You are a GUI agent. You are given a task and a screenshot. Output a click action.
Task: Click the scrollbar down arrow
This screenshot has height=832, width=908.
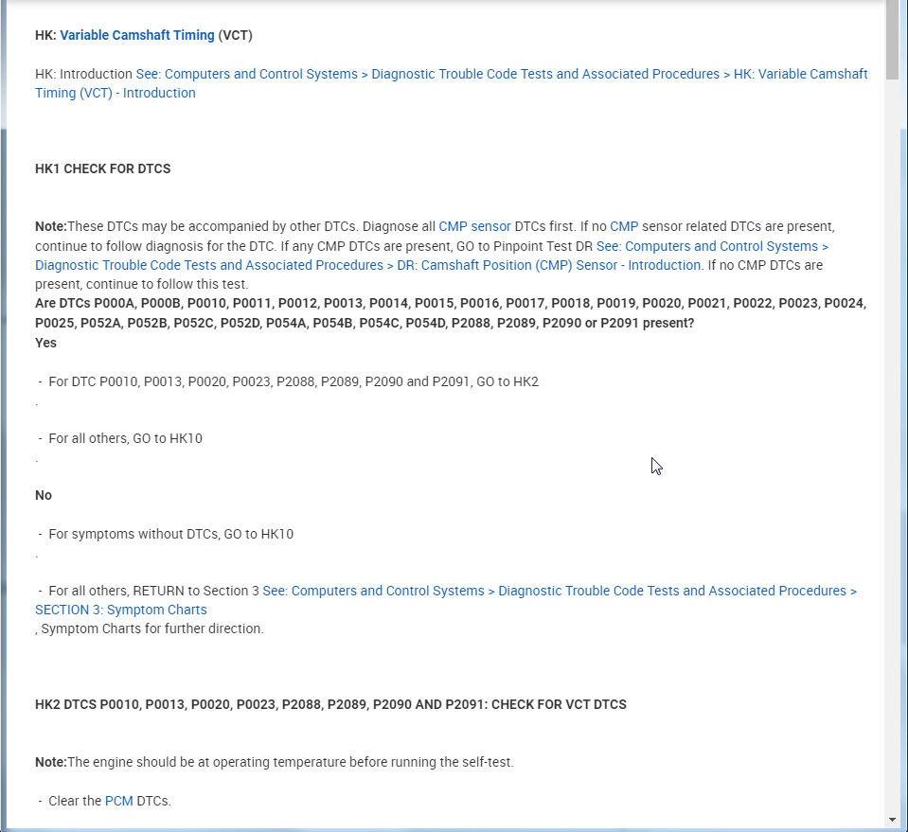pos(893,820)
